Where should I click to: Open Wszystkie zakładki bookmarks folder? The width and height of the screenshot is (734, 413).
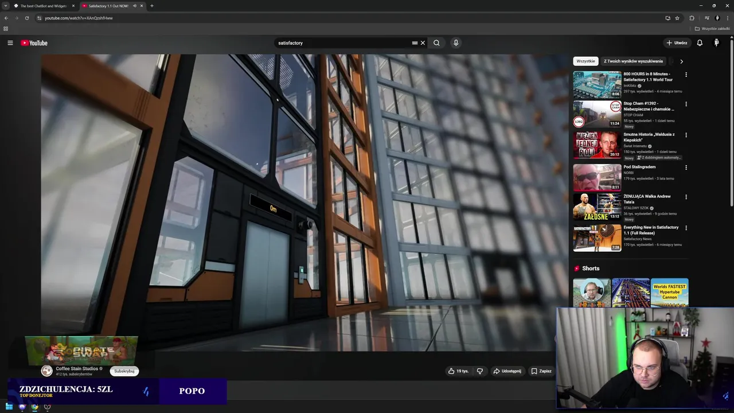713,29
